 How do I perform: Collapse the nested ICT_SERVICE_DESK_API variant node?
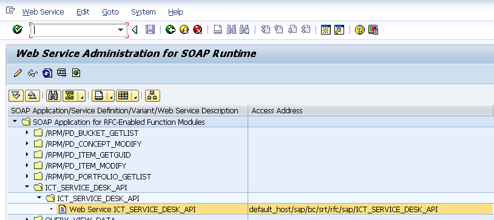pos(39,198)
